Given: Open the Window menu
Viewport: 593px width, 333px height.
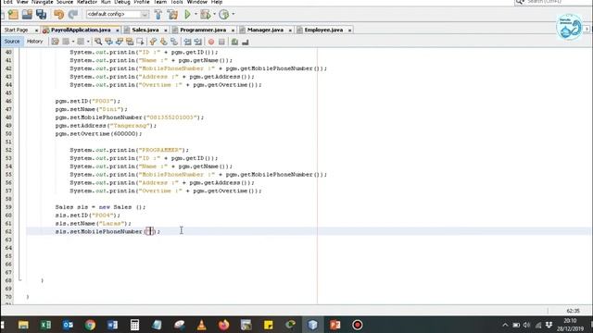Looking at the screenshot, I should (x=197, y=2).
